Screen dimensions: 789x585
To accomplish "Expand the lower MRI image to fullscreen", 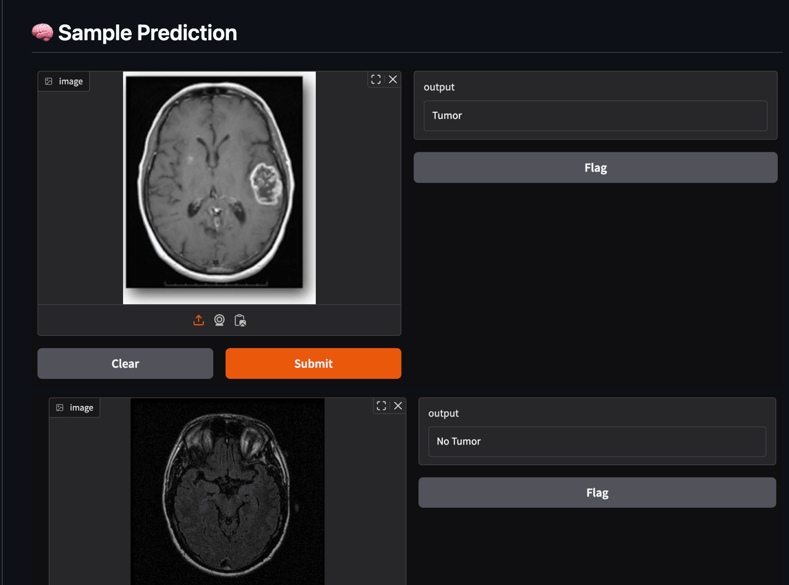I will (381, 406).
